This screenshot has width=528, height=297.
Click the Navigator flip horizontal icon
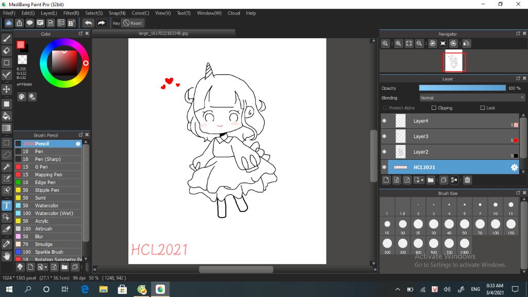[466, 43]
